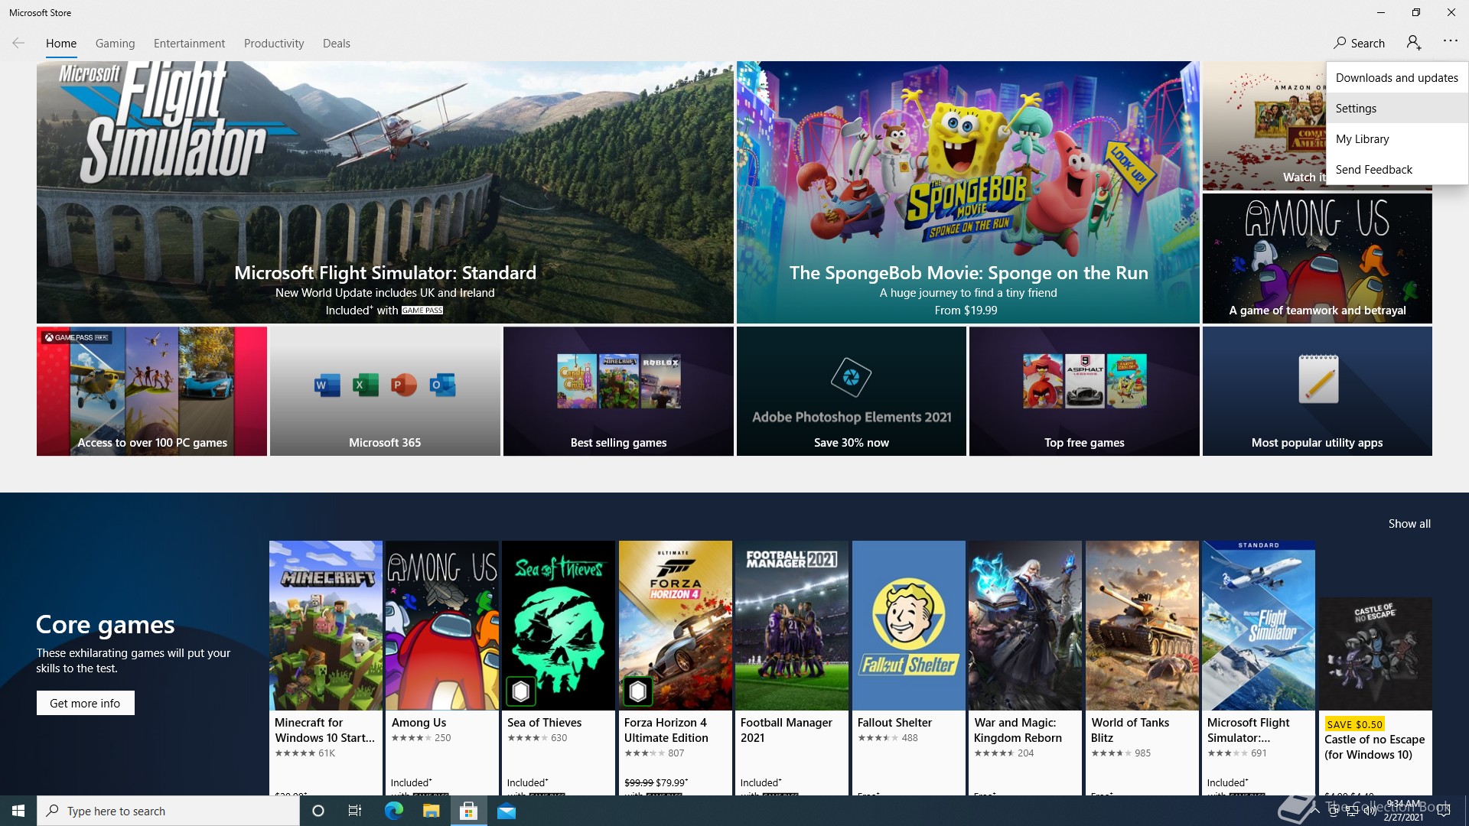The image size is (1469, 826).
Task: Click the Get more info button
Action: tap(85, 703)
